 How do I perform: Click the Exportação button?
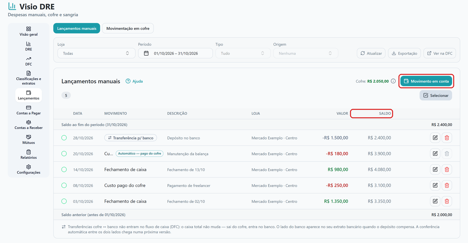click(x=405, y=53)
